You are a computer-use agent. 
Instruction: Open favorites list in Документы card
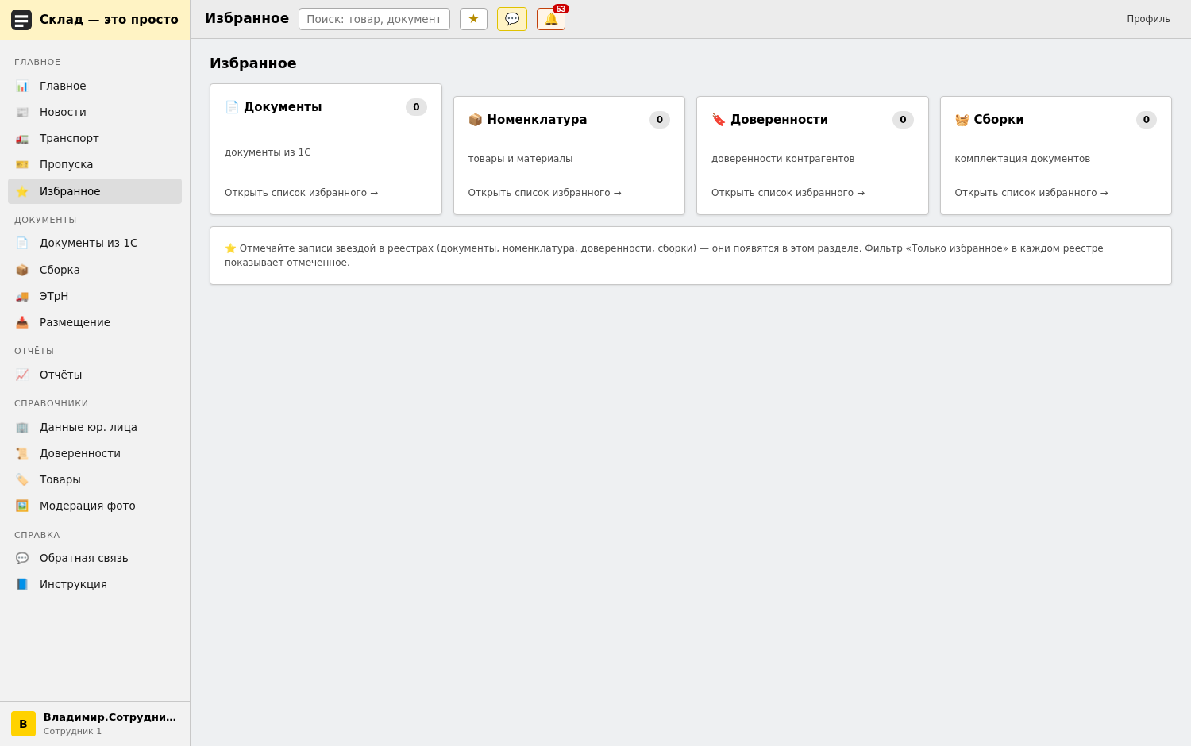click(301, 193)
